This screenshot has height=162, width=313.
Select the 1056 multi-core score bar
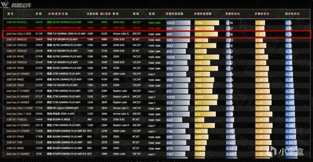(x=207, y=57)
